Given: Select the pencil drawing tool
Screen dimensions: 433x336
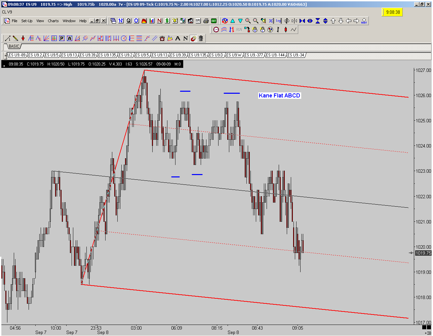Looking at the screenshot, I should point(15,38).
